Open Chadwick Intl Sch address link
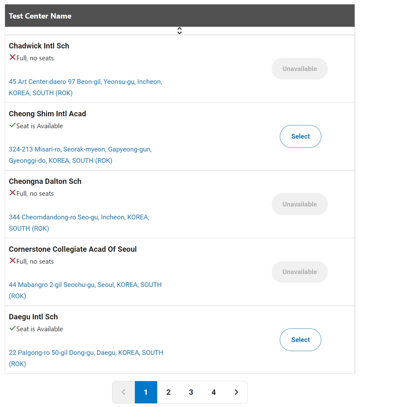Image resolution: width=402 pixels, height=407 pixels. tap(85, 87)
